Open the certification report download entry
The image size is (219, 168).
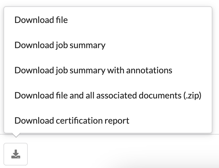point(108,120)
